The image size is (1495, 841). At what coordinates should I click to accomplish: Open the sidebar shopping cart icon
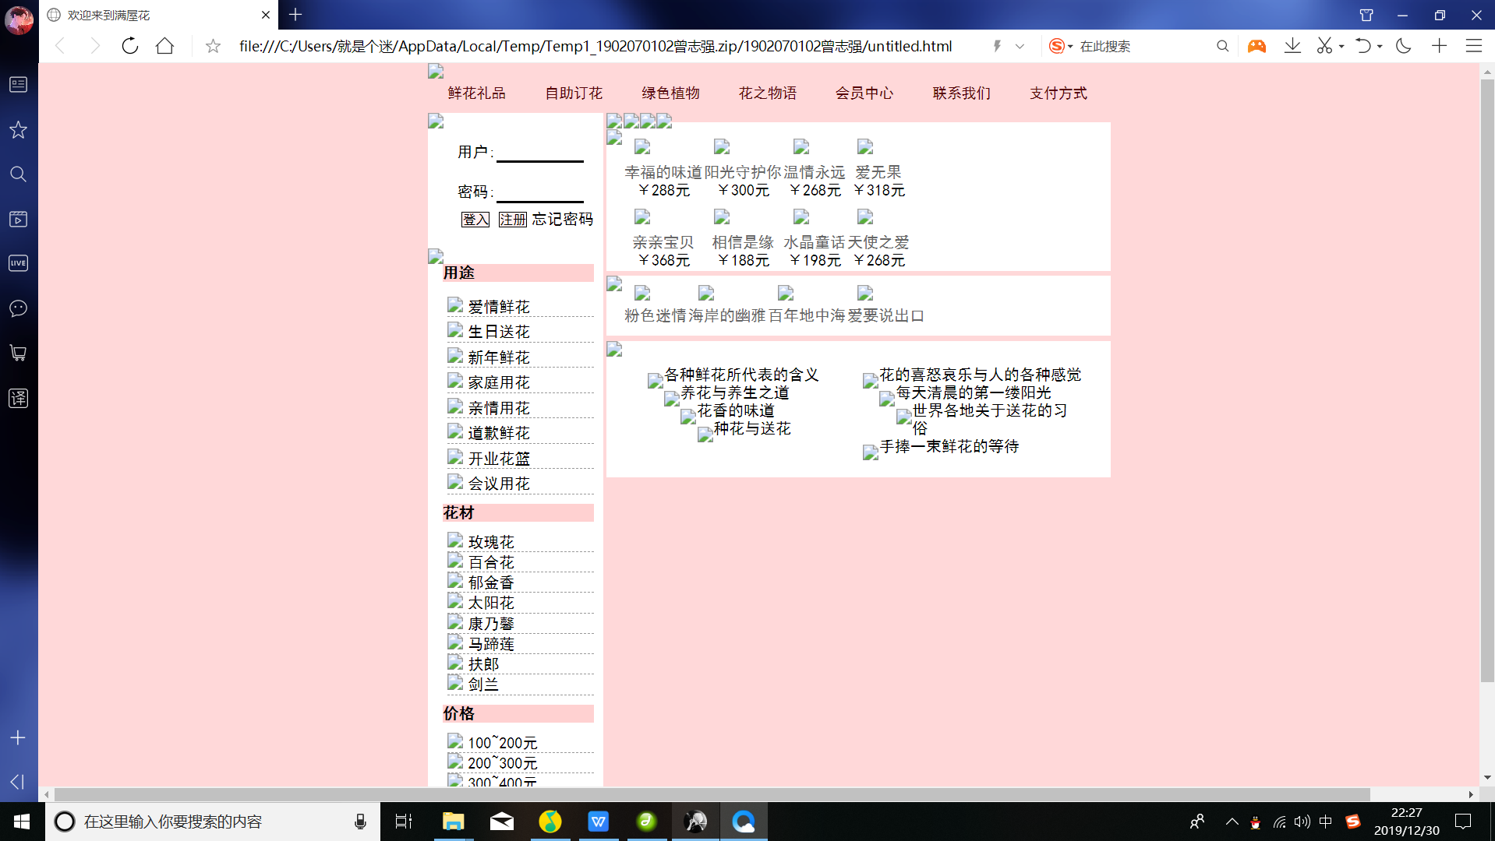click(18, 354)
